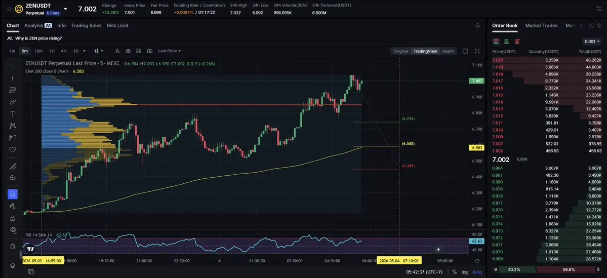Select the 15m timeframe
The image size is (607, 278).
(38, 51)
